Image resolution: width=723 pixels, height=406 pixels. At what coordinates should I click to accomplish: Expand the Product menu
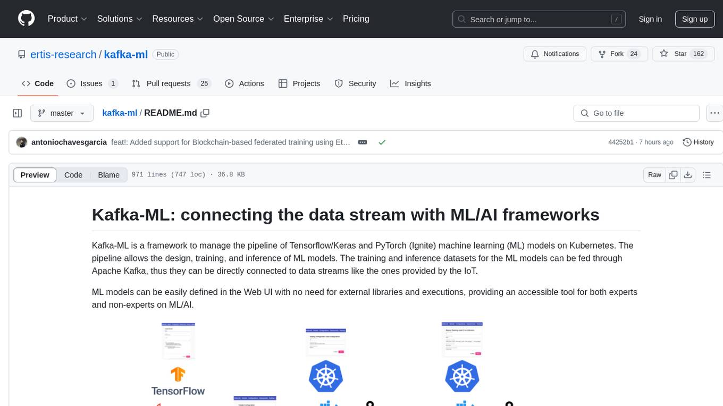click(x=68, y=19)
